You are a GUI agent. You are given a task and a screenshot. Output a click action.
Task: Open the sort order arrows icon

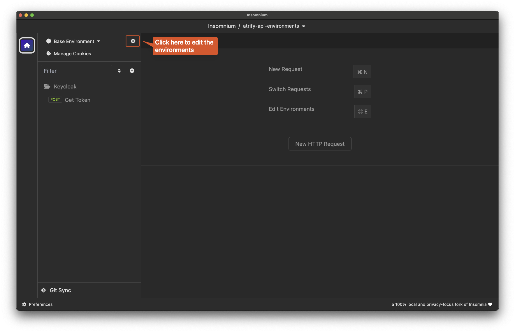click(x=119, y=71)
